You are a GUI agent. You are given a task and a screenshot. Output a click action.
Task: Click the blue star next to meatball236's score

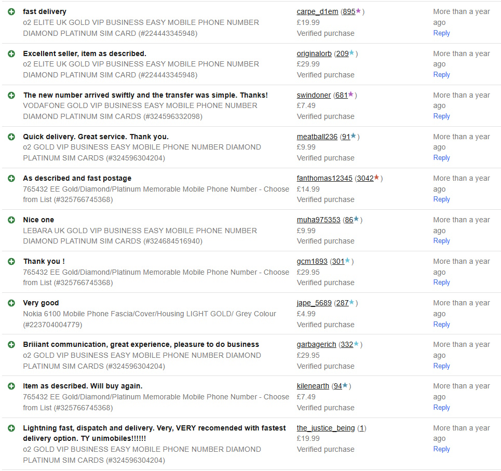(354, 136)
